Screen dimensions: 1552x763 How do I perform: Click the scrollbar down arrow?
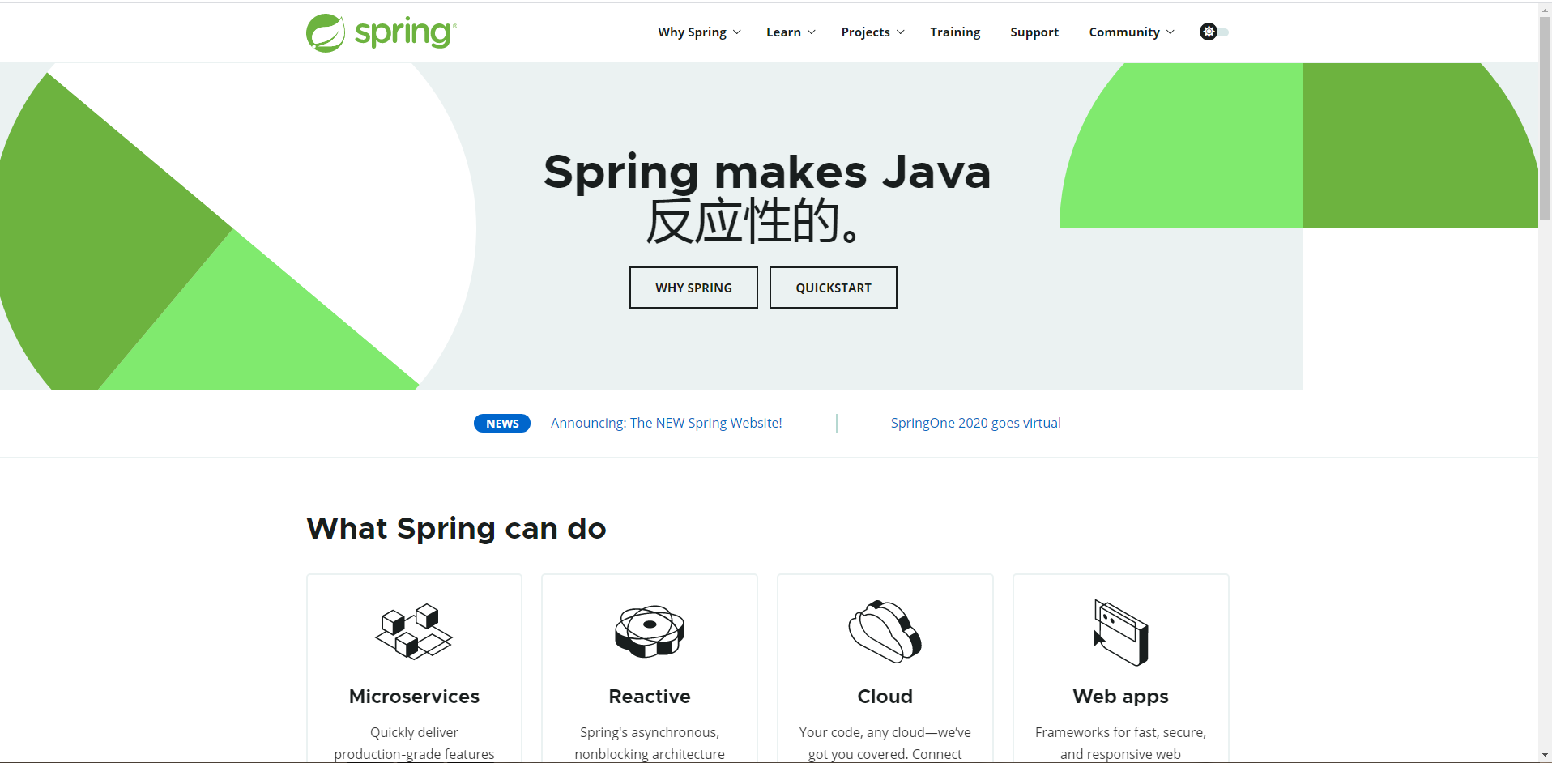(x=1545, y=755)
